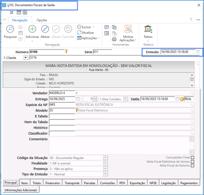Click the printer icon in Ferramentas

(114, 39)
